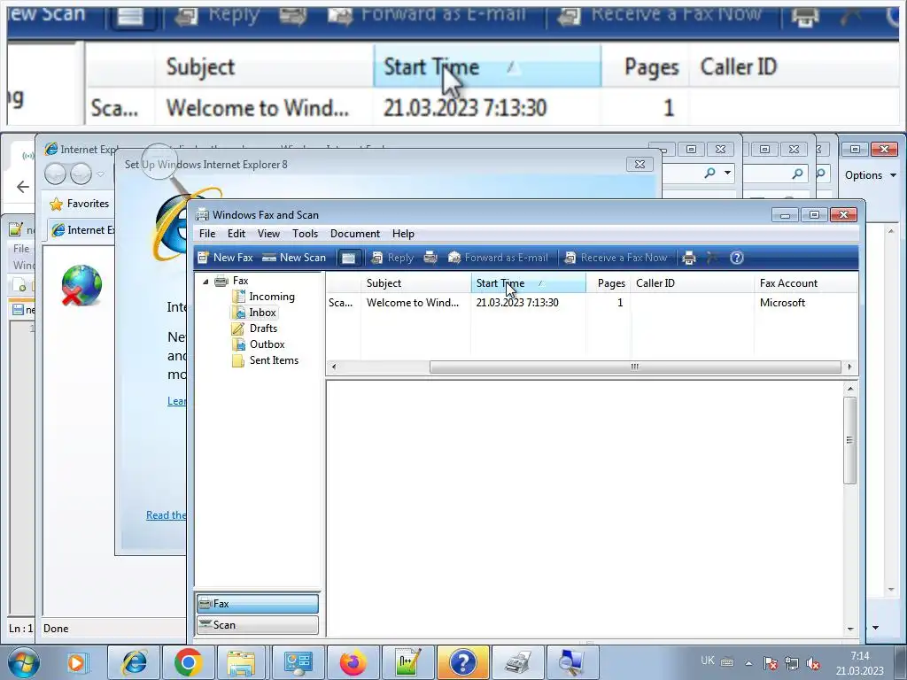Click the Windows Start orb
The height and width of the screenshot is (680, 907).
tap(23, 662)
